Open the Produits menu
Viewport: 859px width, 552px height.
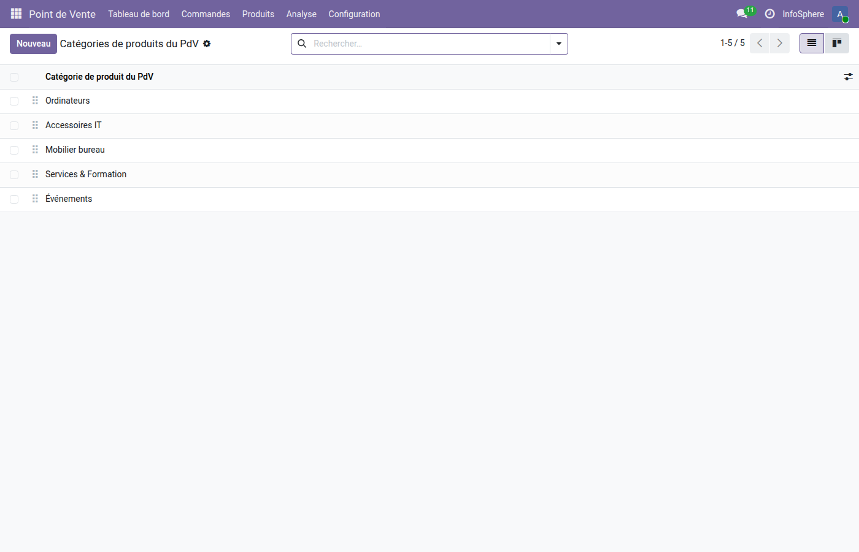(258, 14)
